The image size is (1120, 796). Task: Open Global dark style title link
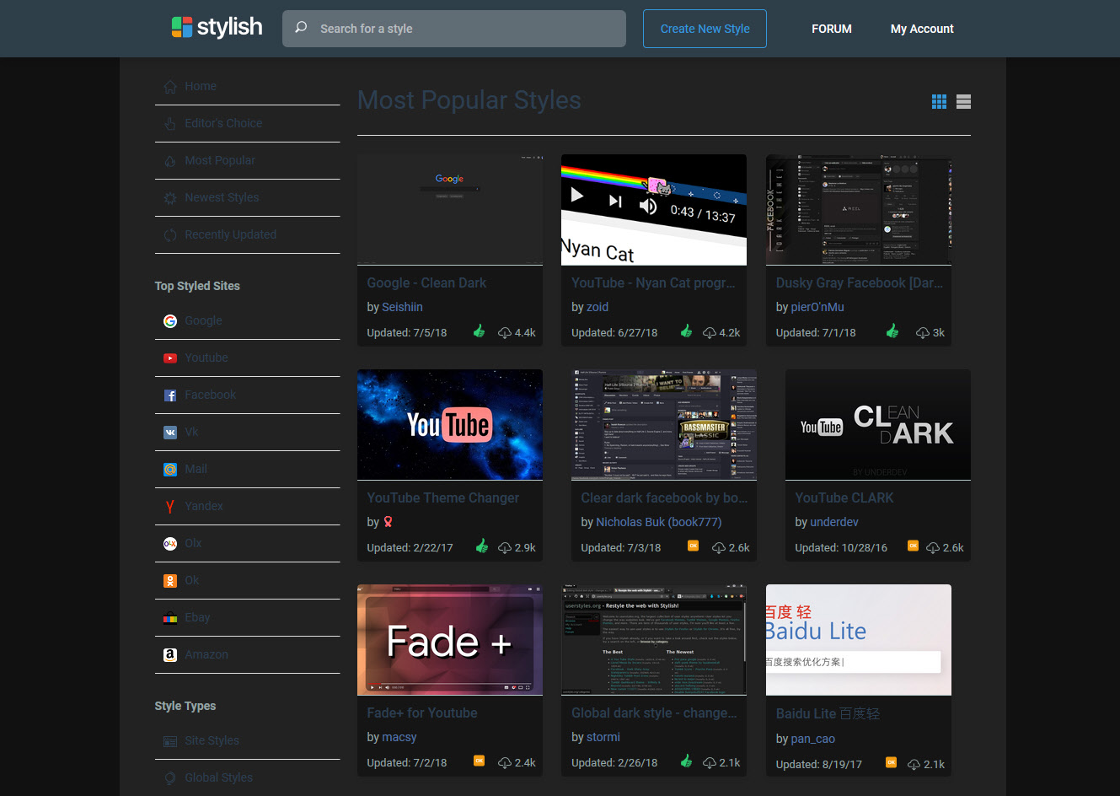[654, 713]
